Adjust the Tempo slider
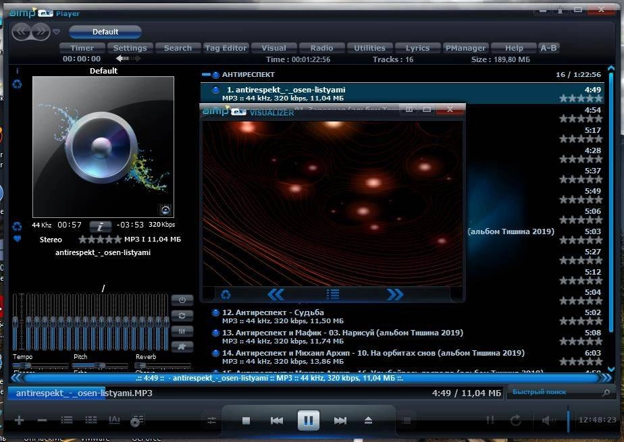Screen dimensions: 624x442 (x=41, y=365)
